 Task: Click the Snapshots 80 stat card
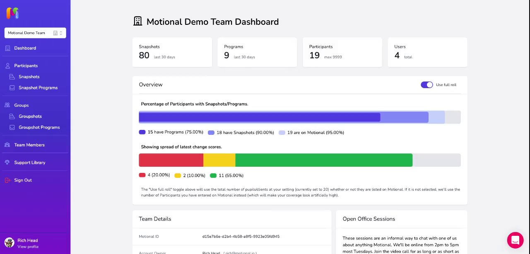172,52
